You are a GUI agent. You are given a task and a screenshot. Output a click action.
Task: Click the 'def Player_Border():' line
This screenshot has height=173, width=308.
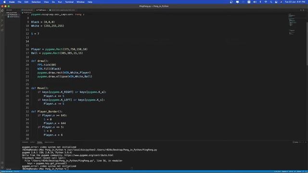(x=47, y=111)
